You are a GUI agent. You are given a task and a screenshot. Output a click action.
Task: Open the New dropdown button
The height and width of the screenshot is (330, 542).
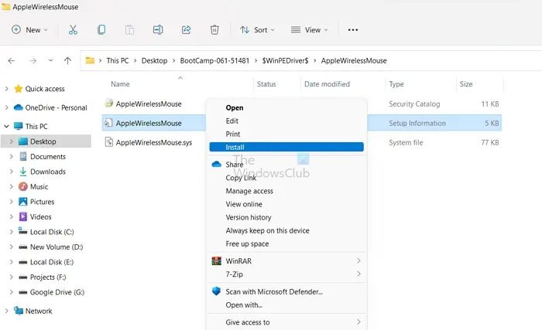[x=29, y=30]
